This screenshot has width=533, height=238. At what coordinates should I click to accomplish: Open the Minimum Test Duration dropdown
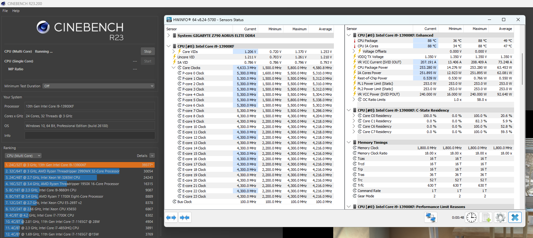98,86
